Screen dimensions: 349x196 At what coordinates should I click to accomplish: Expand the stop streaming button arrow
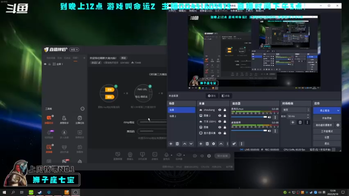338,111
